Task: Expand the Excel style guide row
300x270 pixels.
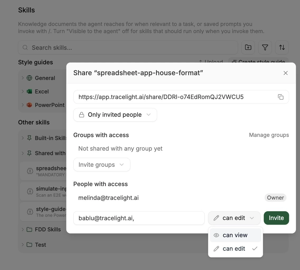Action: 22,92
